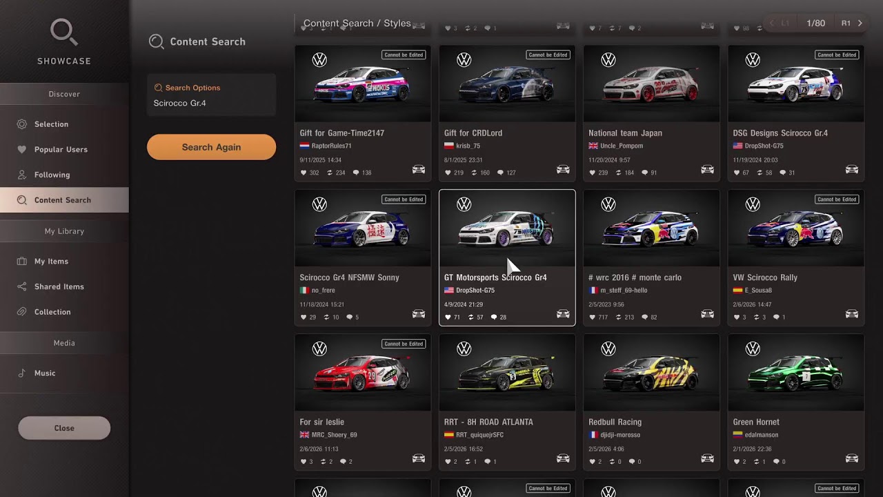Click VW logo on Gift for CRDLord card
Image resolution: width=883 pixels, height=497 pixels.
pos(464,60)
